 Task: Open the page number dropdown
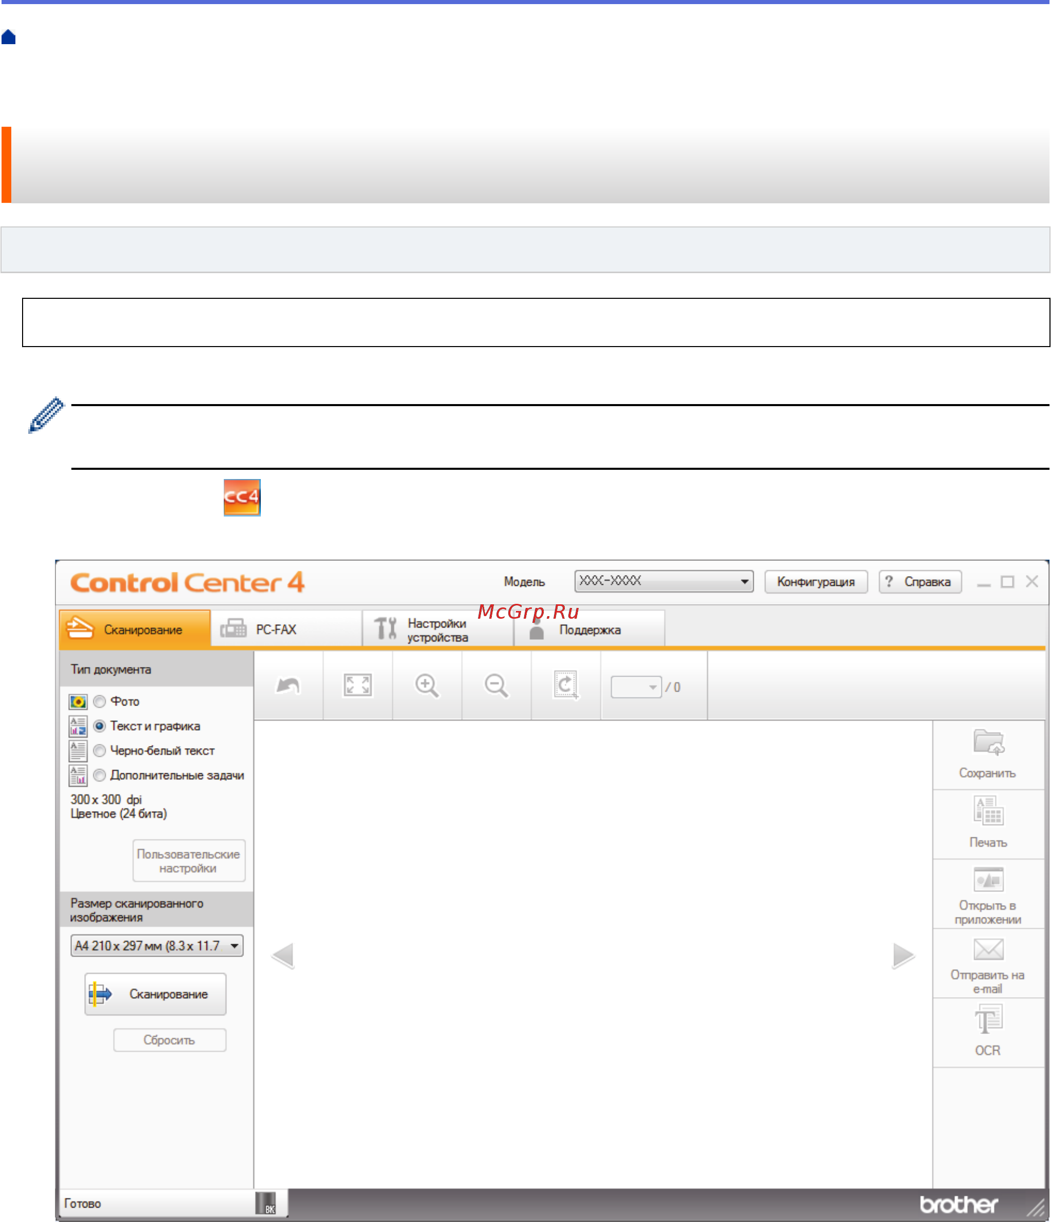(636, 687)
